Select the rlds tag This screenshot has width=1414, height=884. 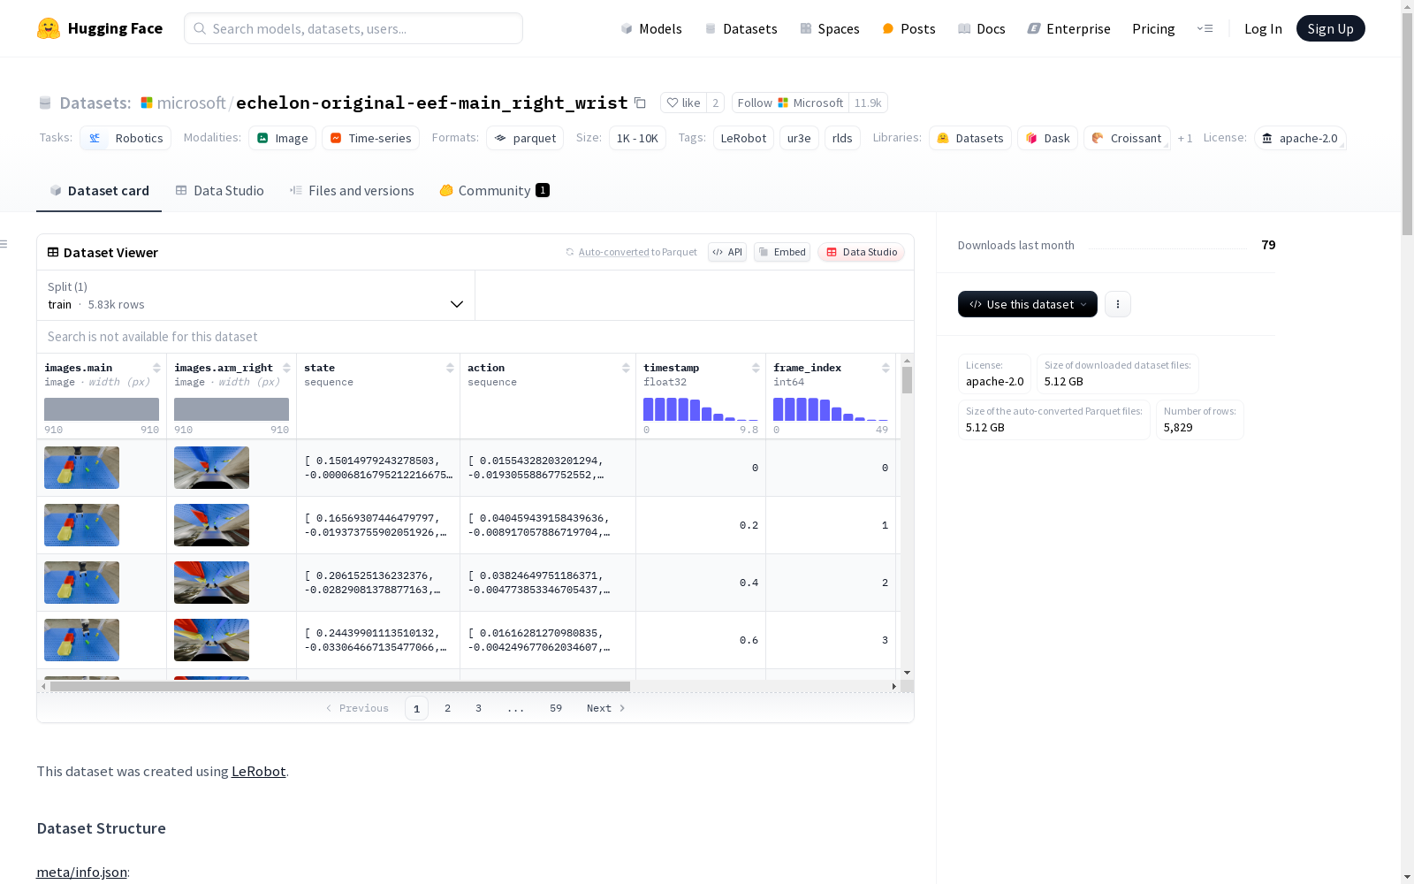tap(842, 138)
